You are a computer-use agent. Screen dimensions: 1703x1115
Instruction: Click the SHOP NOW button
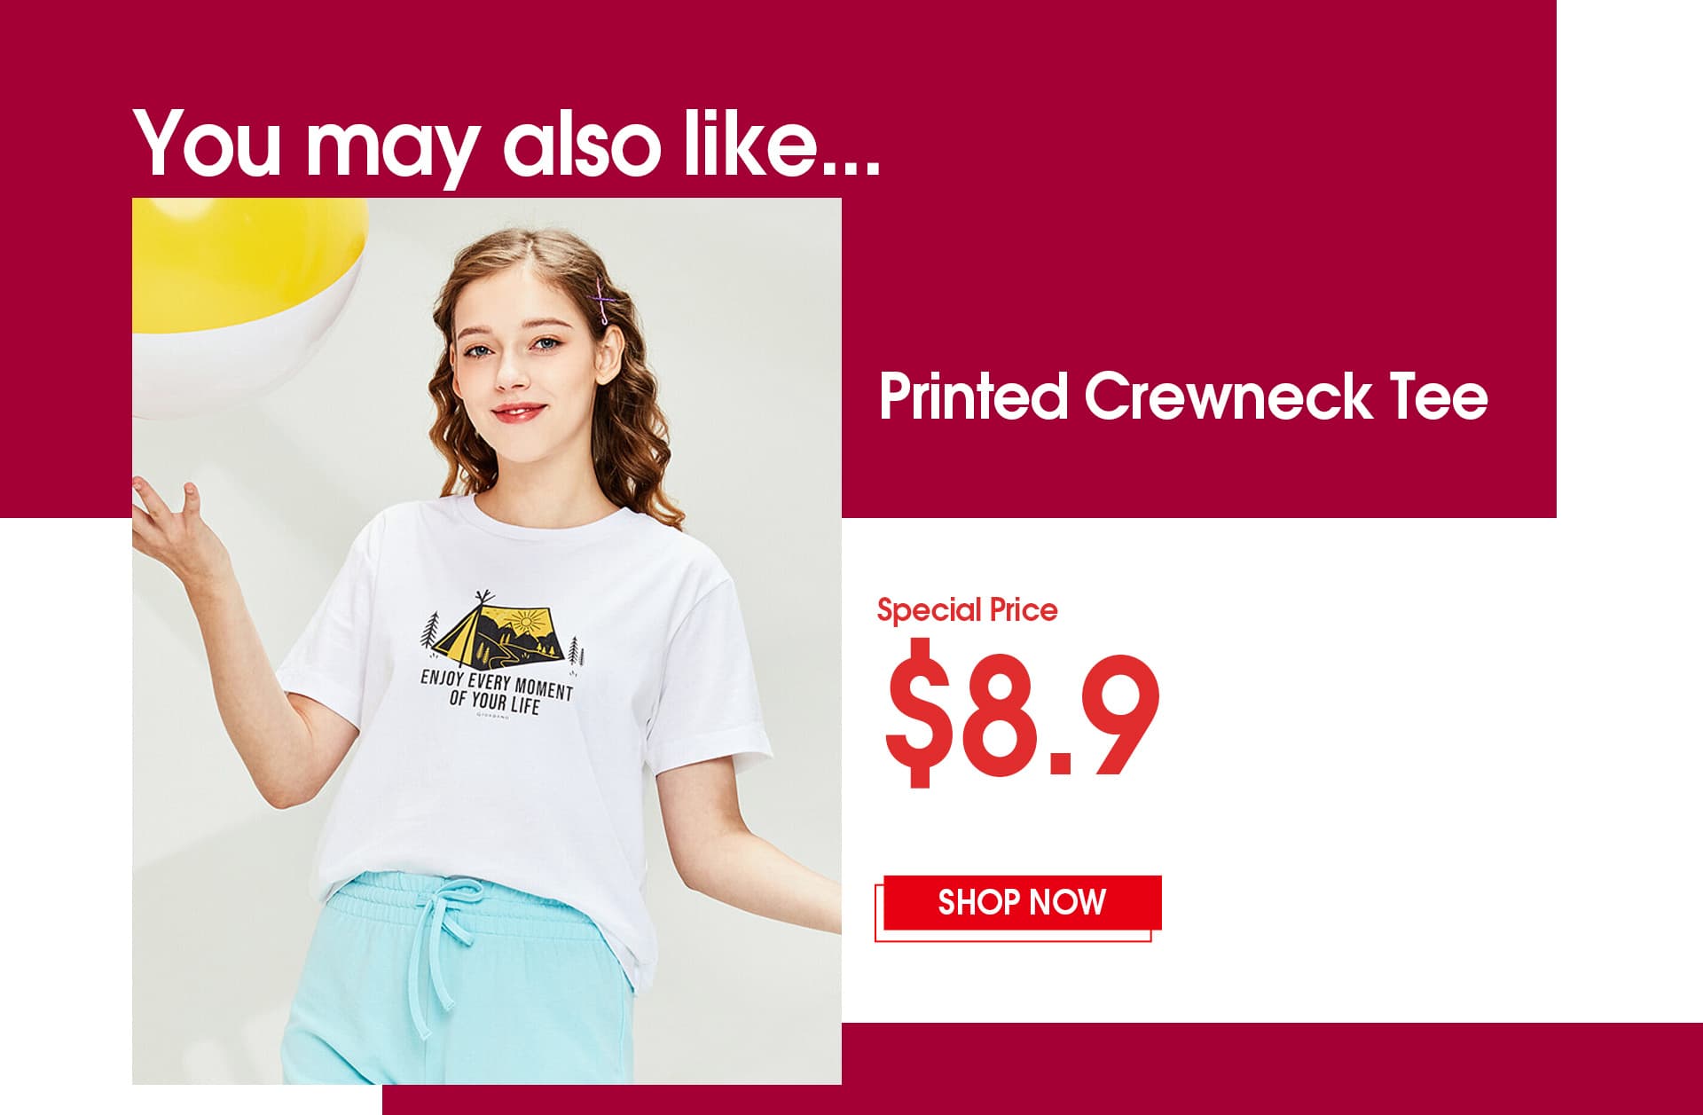click(1022, 902)
